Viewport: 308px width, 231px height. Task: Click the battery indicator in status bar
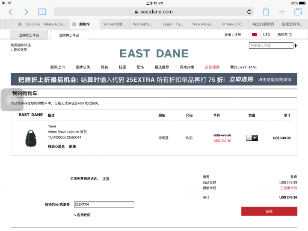coord(302,3)
